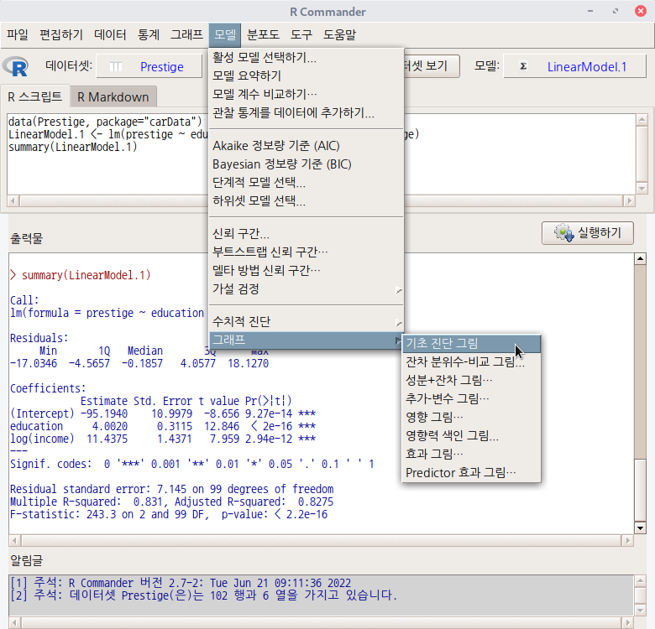Open the 통계 menu
This screenshot has width=655, height=629.
(x=149, y=34)
